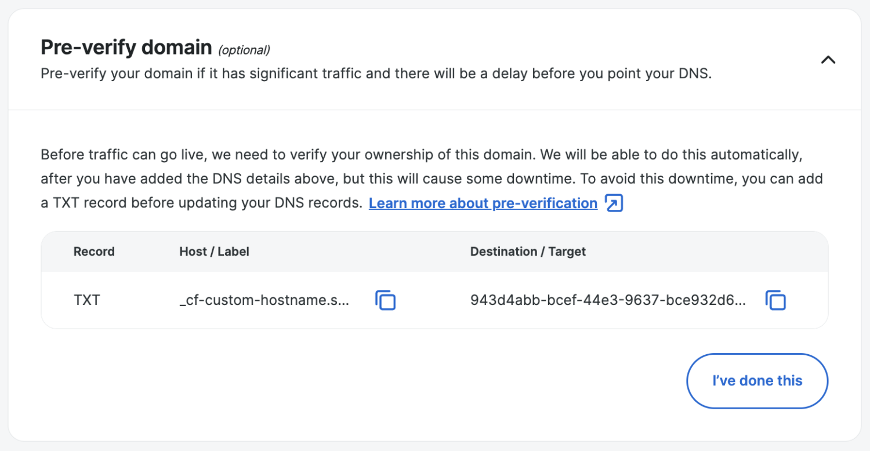Viewport: 870px width, 451px height.
Task: Select the "Host / Label" column header
Action: pyautogui.click(x=214, y=252)
